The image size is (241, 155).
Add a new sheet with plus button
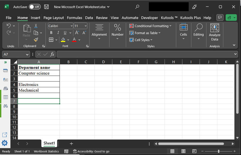(71, 144)
